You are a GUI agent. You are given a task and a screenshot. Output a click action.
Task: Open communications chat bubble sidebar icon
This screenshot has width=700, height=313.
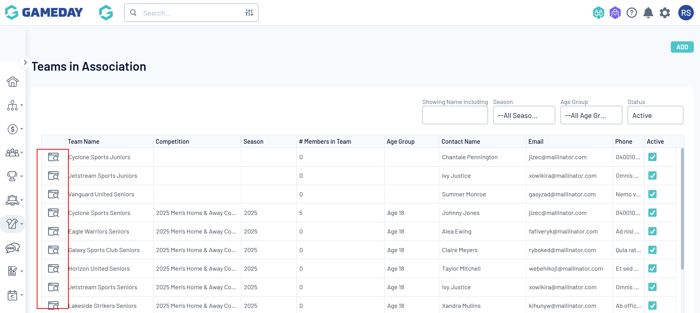click(x=12, y=248)
